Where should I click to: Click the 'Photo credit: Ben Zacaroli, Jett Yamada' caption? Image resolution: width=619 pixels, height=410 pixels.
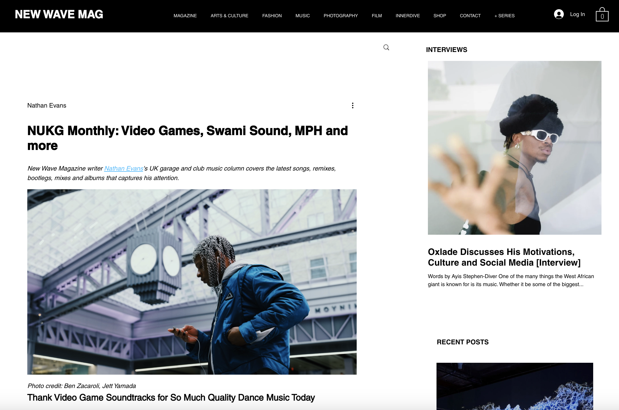(x=82, y=386)
